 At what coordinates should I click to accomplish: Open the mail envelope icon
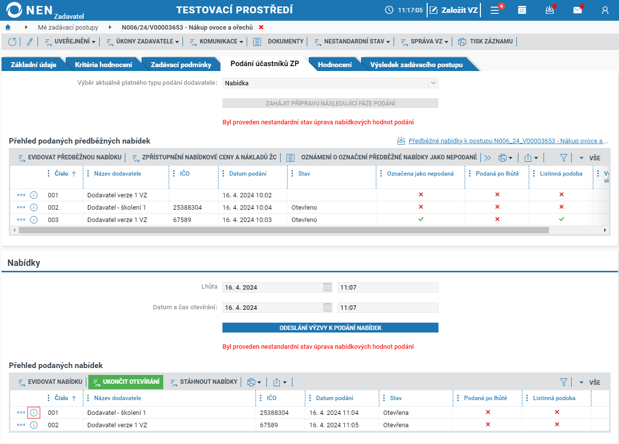(577, 10)
